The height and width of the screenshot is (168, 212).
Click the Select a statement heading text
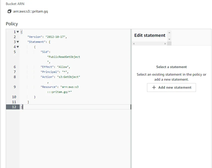[171, 67]
